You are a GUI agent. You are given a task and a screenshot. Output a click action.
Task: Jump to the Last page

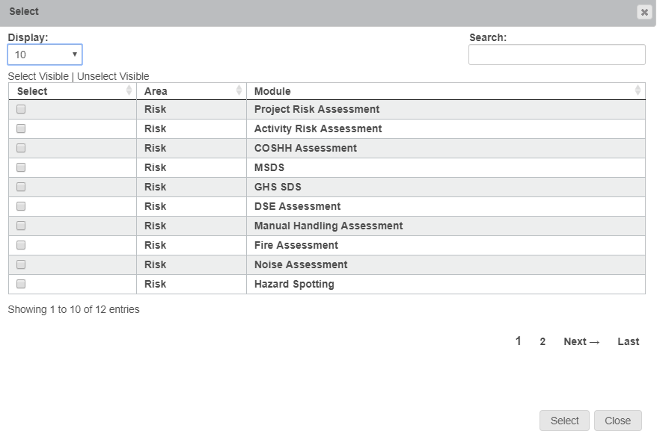tap(628, 341)
